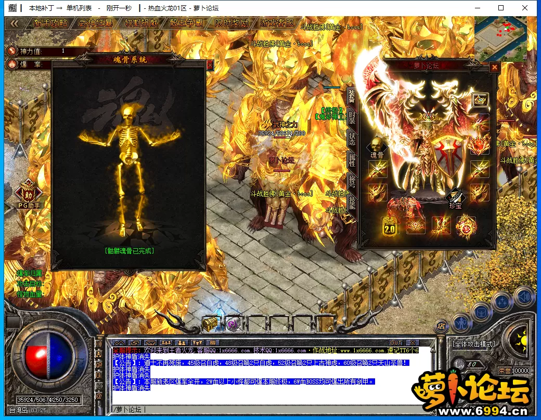Click the 怪物血量 label
541x420 pixels.
[30, 294]
